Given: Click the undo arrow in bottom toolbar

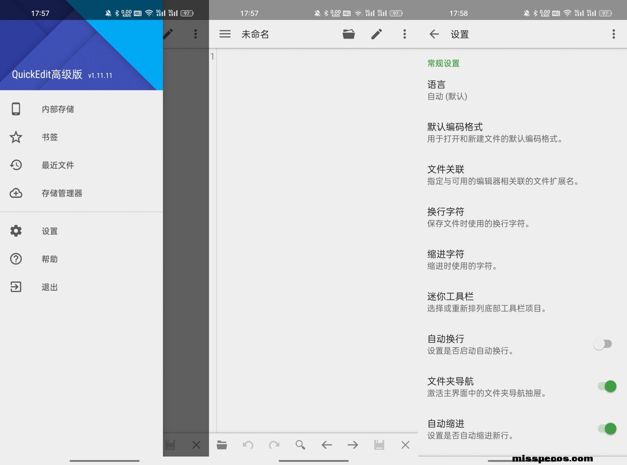Looking at the screenshot, I should click(x=248, y=445).
